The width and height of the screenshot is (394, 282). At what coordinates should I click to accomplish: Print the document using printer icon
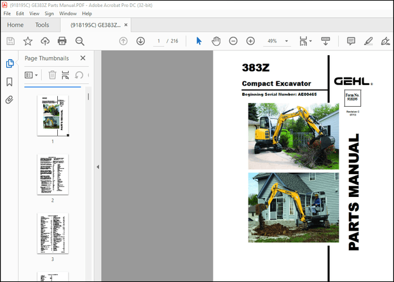(x=62, y=41)
